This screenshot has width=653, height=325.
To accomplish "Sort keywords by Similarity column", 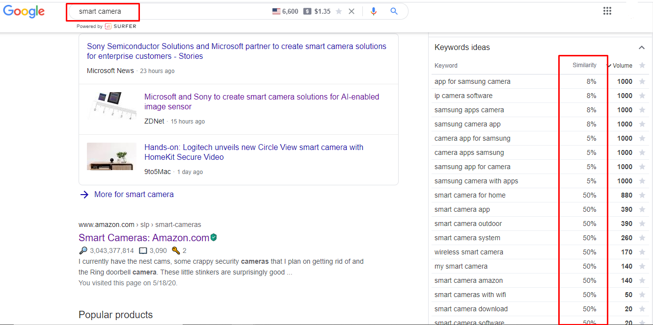I will [584, 65].
